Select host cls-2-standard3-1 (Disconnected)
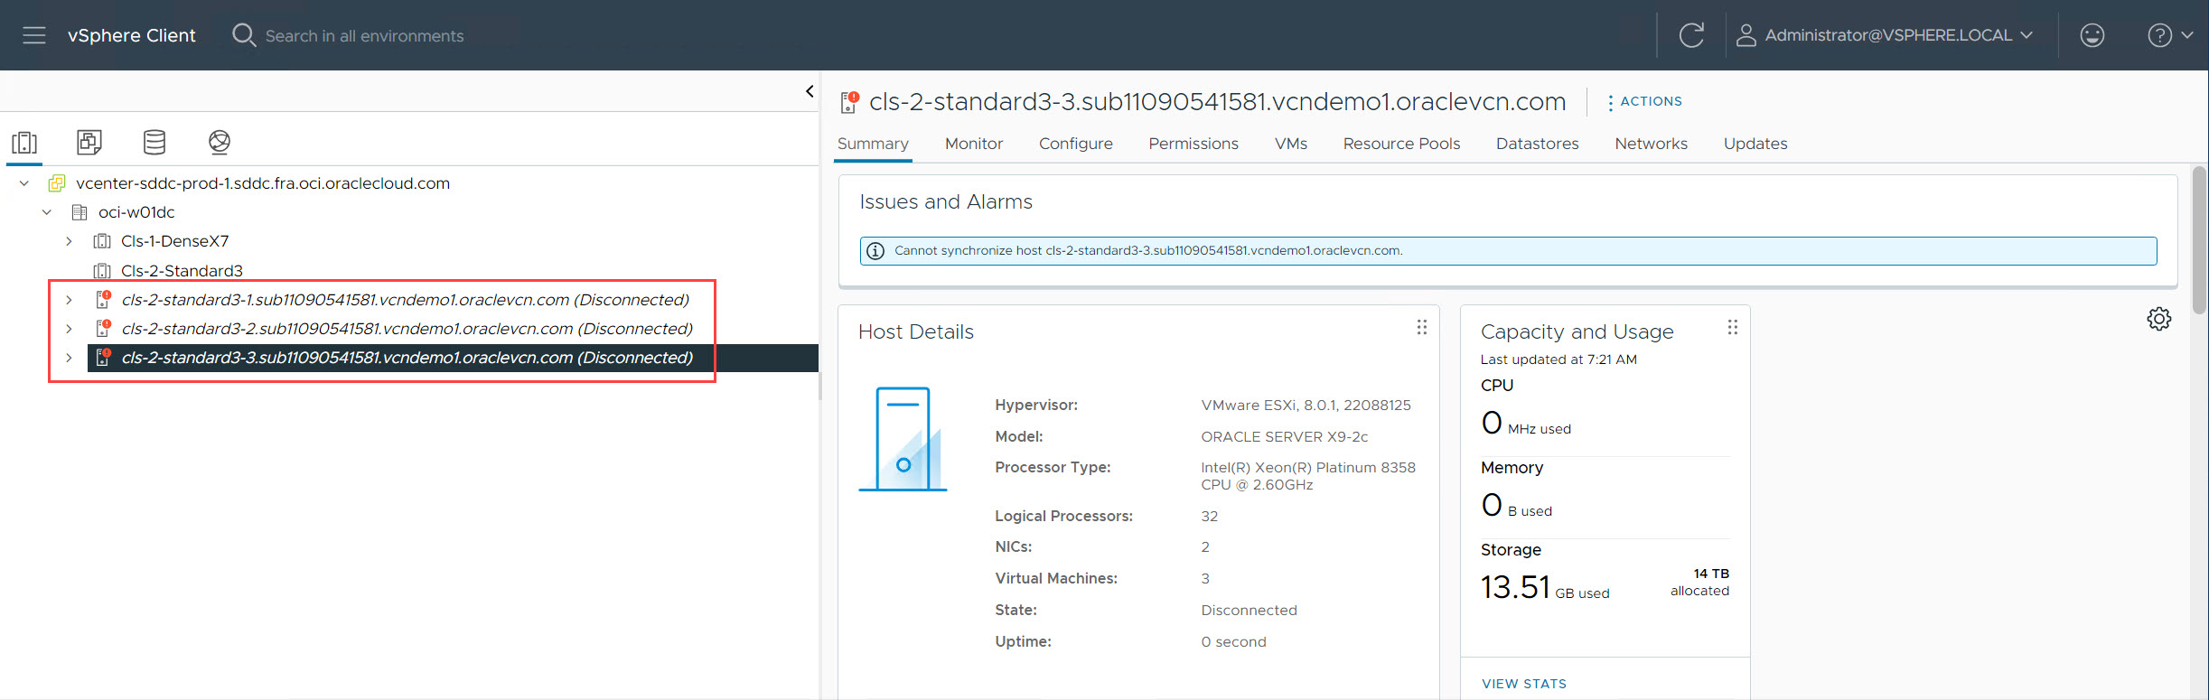 tap(406, 300)
